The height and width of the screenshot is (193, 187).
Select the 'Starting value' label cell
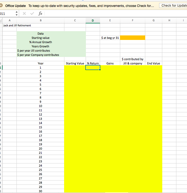point(40,38)
